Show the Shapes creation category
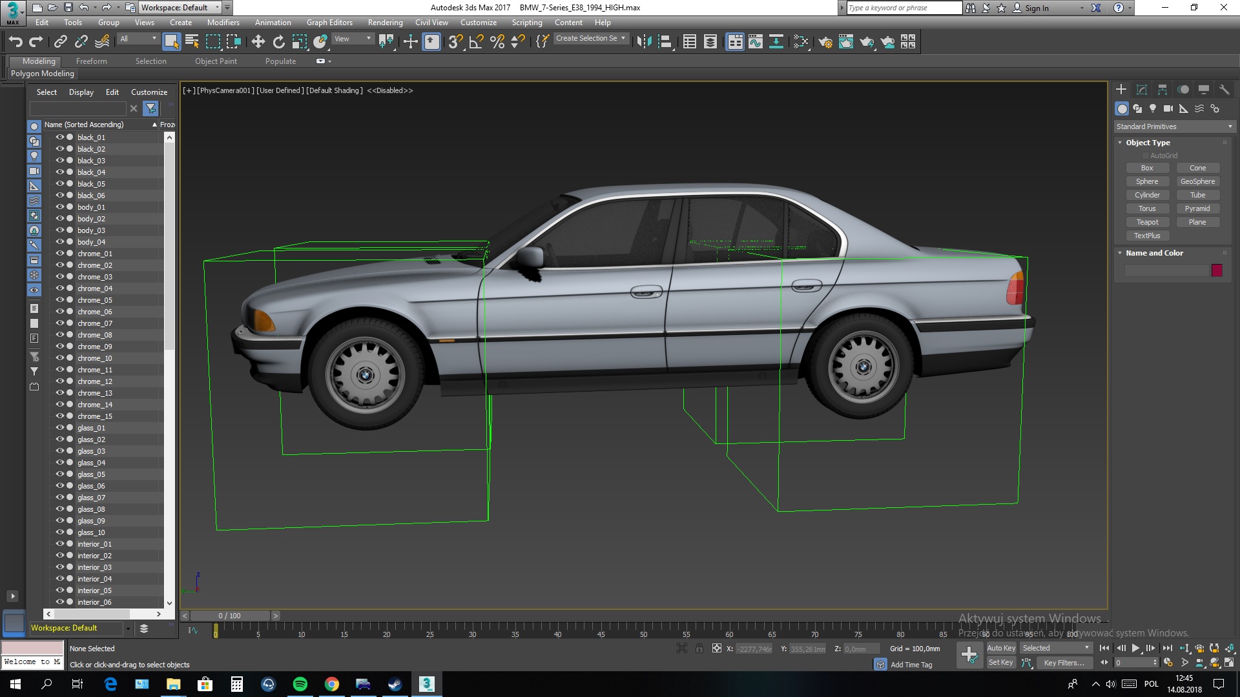Screen dimensions: 1240x697 (x=1137, y=108)
